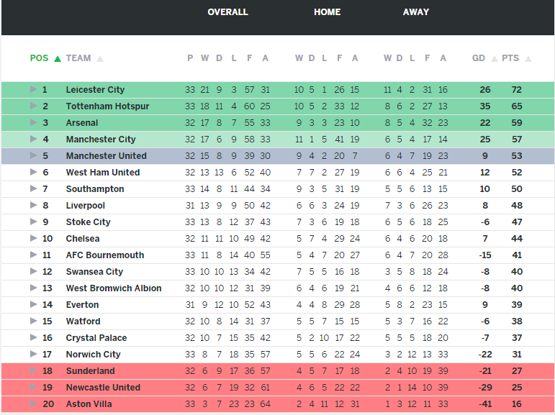The height and width of the screenshot is (415, 555).
Task: Show details via Aston Villa row arrow
Action: click(33, 404)
